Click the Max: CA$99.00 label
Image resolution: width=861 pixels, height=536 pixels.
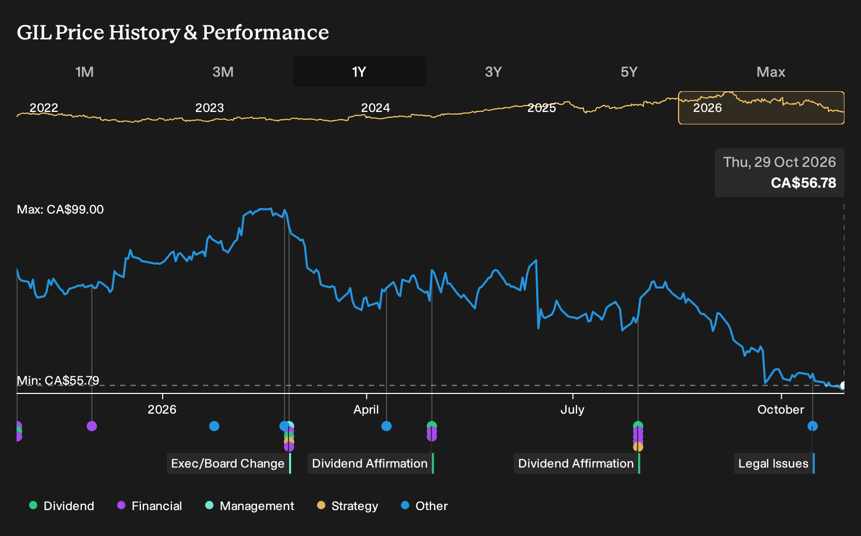click(x=60, y=209)
